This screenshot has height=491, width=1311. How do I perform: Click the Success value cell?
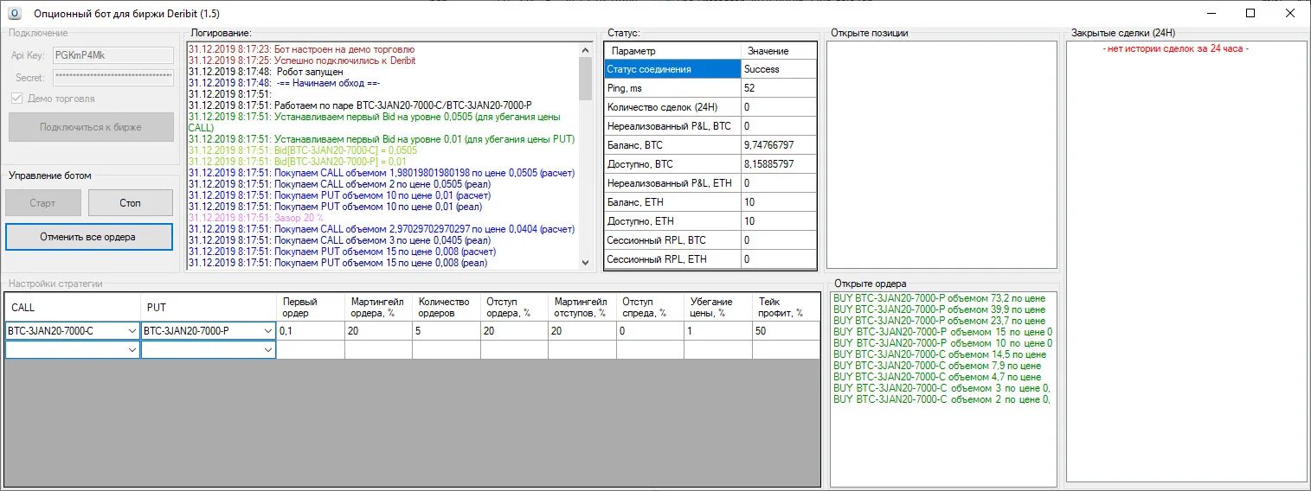click(778, 69)
